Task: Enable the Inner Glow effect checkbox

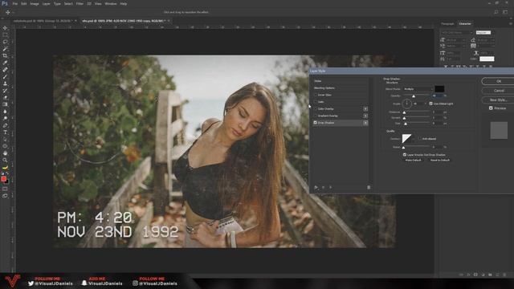Action: tap(316, 95)
